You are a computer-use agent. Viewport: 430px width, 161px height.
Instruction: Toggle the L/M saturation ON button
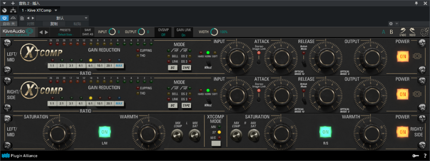(104, 132)
